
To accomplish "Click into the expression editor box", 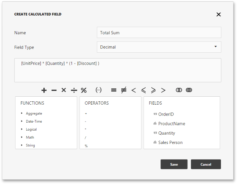I will [x=118, y=70].
